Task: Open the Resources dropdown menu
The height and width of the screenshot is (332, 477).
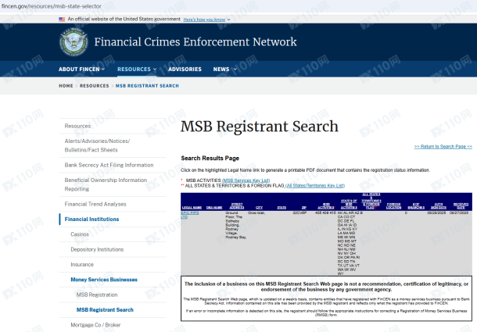Action: click(134, 69)
